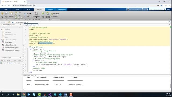The height and width of the screenshot is (97, 172).
Task: Open WORKSPACE panel options circle
Action: [21, 58]
